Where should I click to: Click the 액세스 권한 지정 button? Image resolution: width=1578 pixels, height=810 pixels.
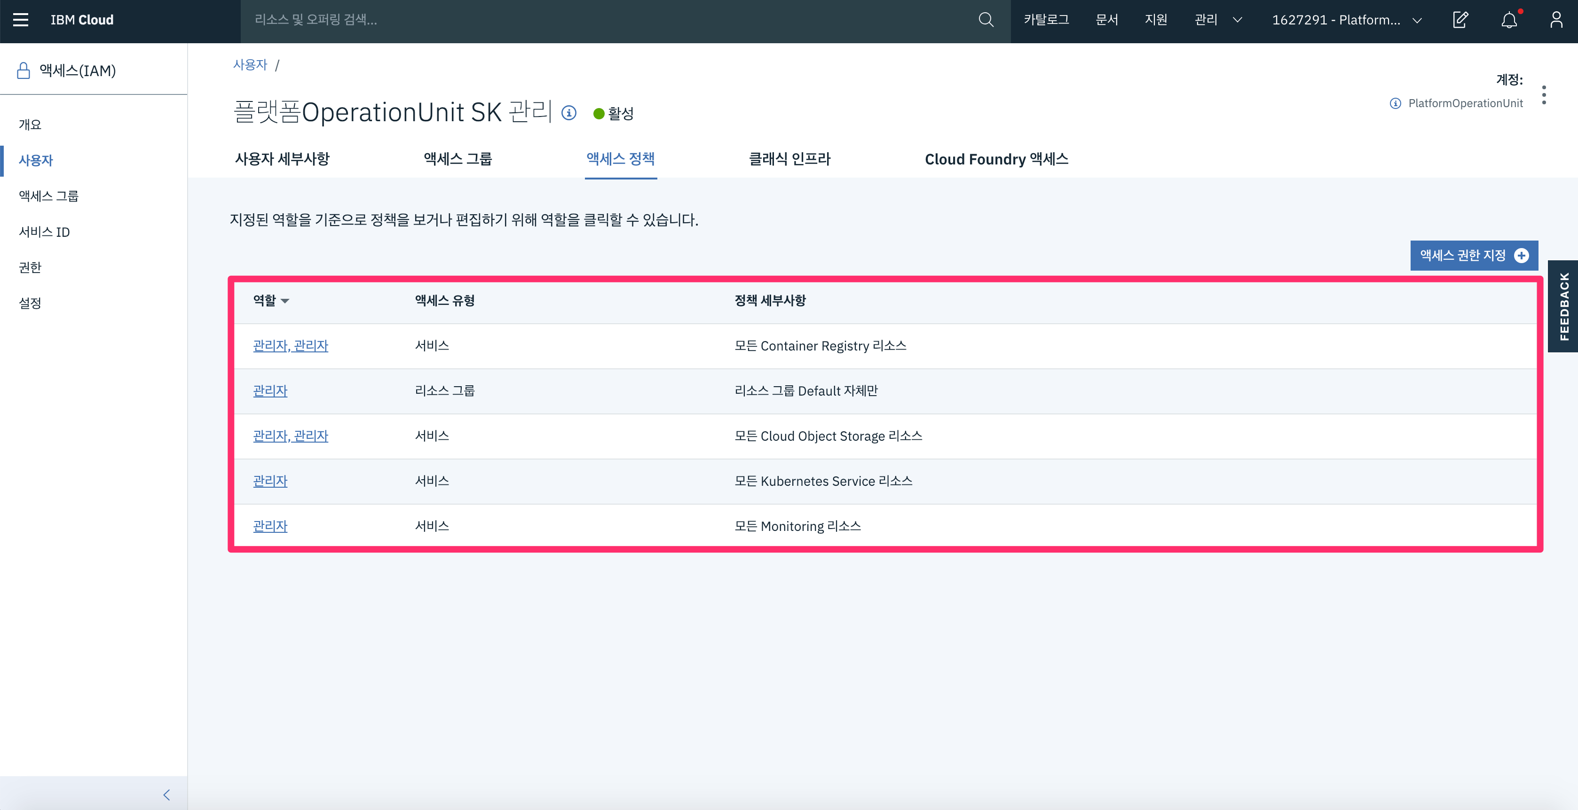[x=1473, y=255]
